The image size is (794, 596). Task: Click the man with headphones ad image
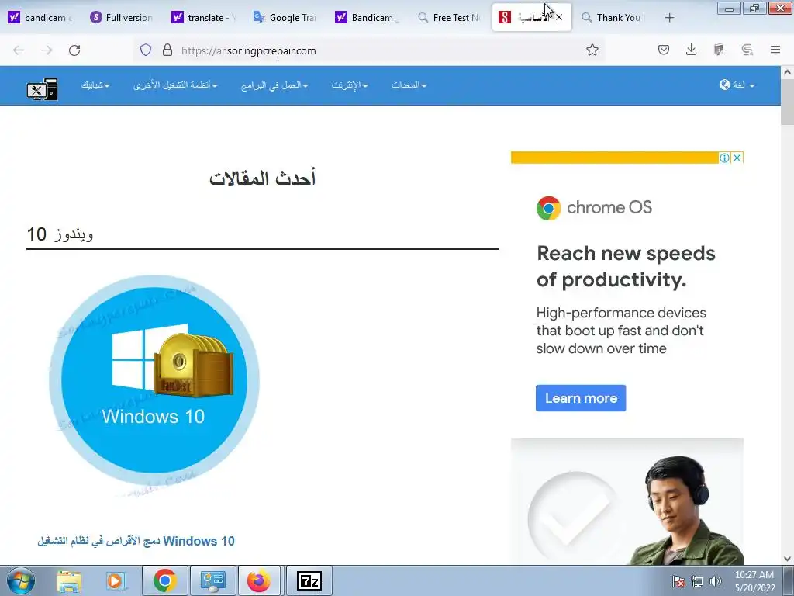pos(627,501)
